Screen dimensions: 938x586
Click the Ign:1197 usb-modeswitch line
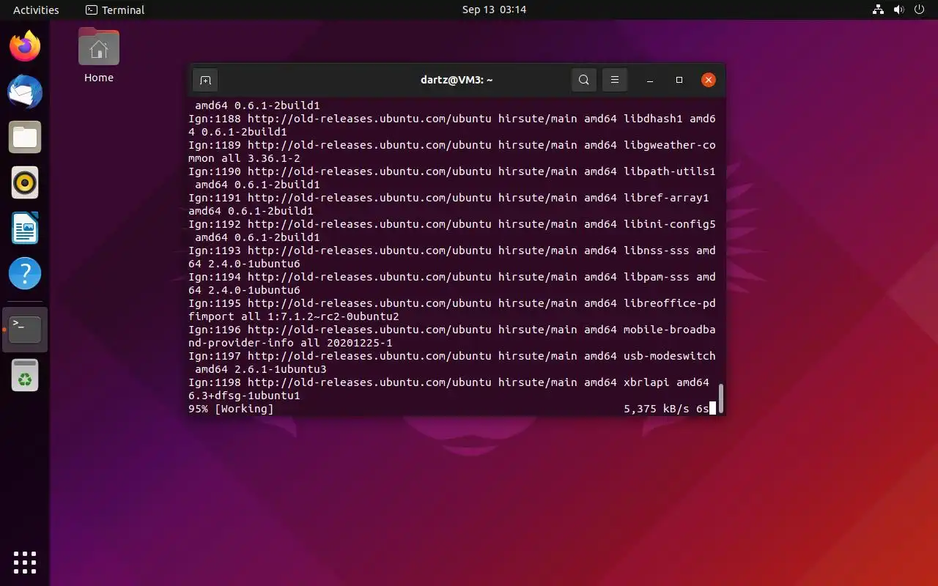pos(452,356)
